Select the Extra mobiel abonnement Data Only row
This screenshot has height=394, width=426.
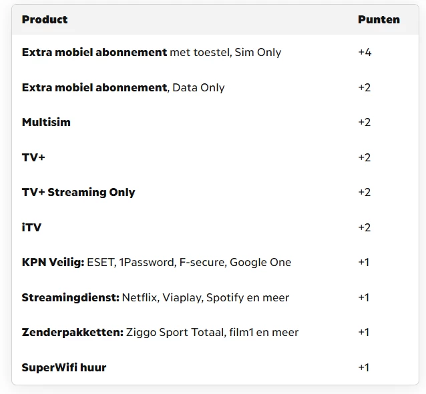click(x=123, y=87)
